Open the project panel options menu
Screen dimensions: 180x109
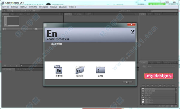point(60,14)
